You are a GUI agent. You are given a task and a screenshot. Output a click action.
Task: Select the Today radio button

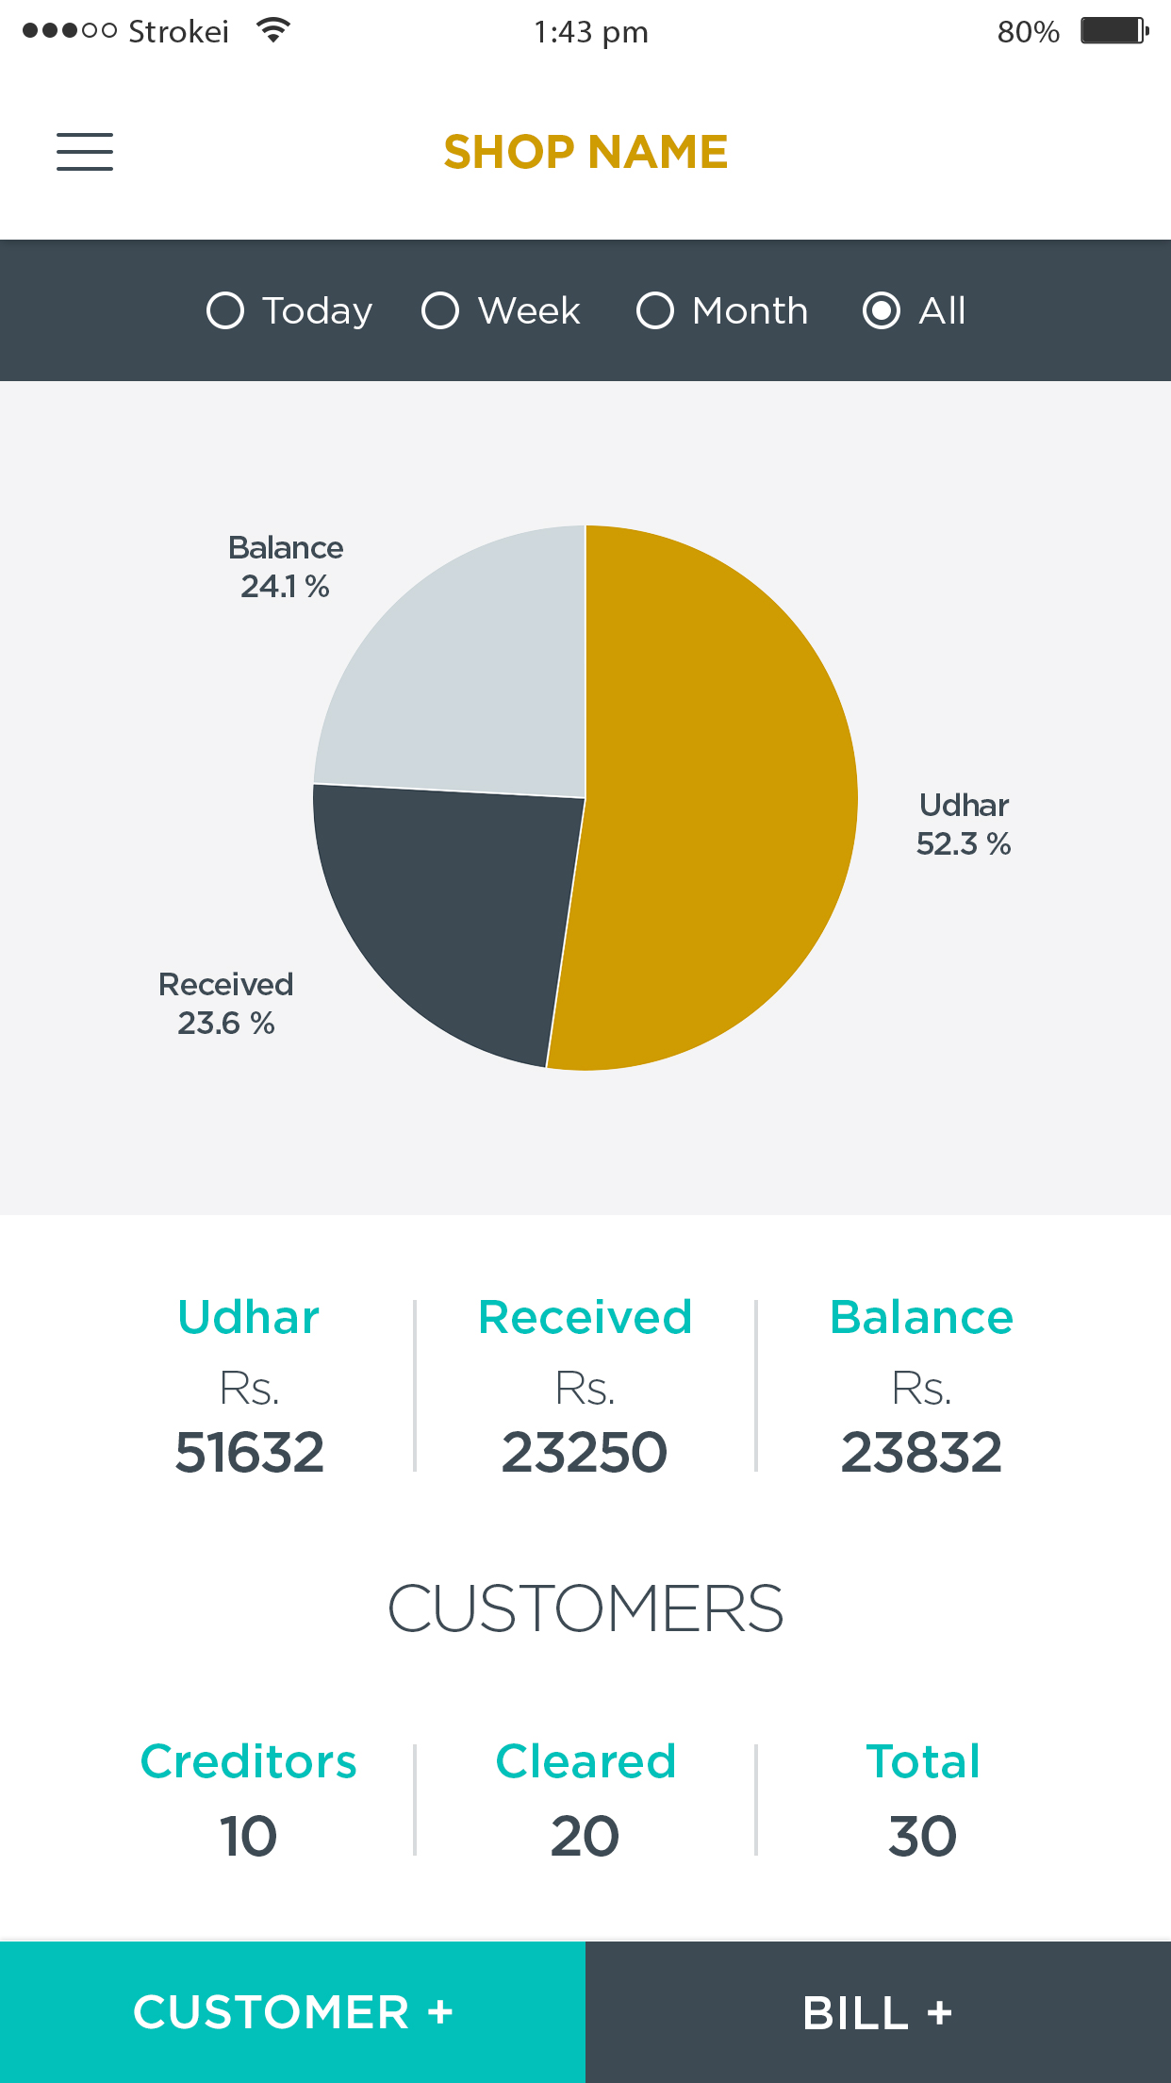pyautogui.click(x=225, y=310)
